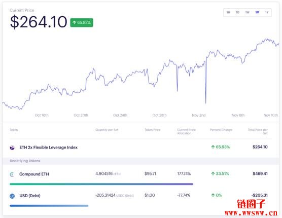
Task: Open the Compound ETH token link
Action: [34, 174]
